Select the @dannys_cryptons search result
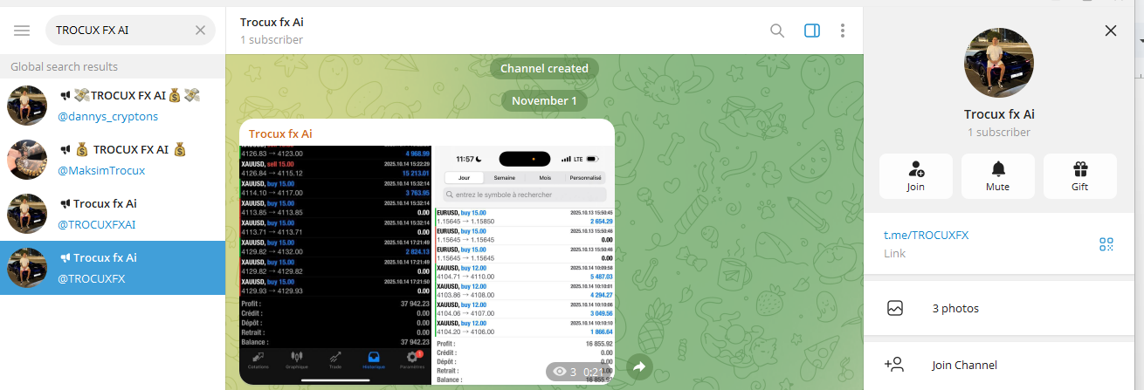The image size is (1144, 390). [113, 106]
